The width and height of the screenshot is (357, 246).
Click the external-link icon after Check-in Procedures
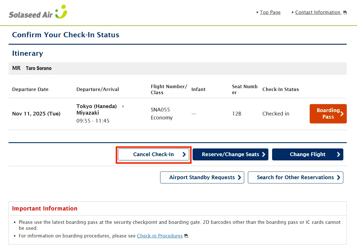coord(186,236)
